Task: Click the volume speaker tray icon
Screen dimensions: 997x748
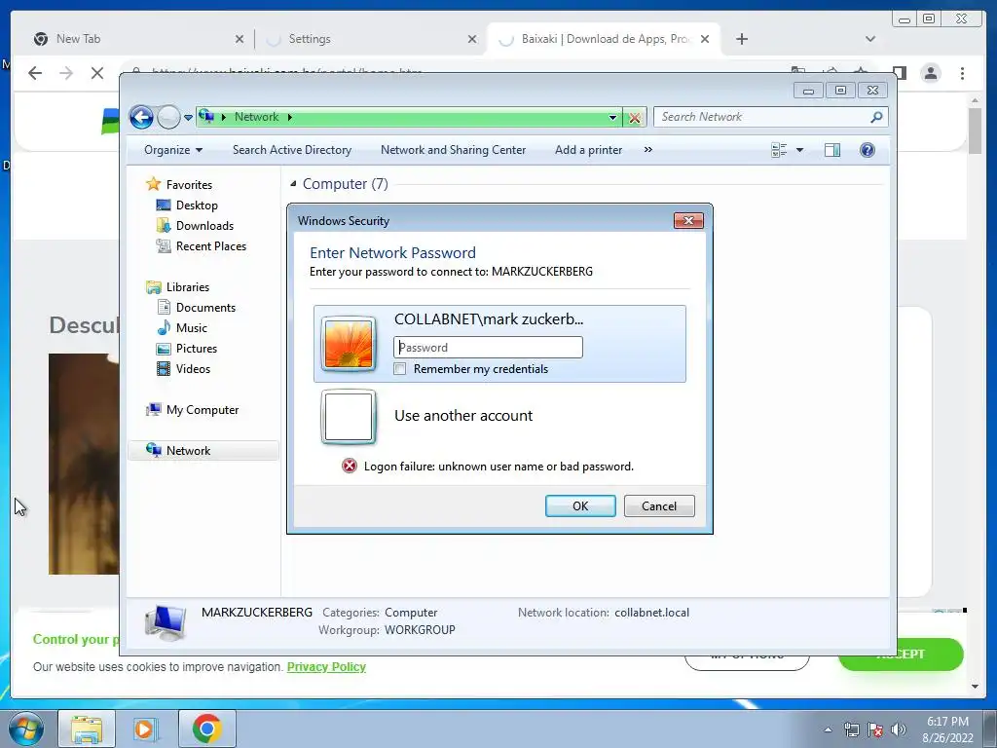Action: [x=899, y=730]
